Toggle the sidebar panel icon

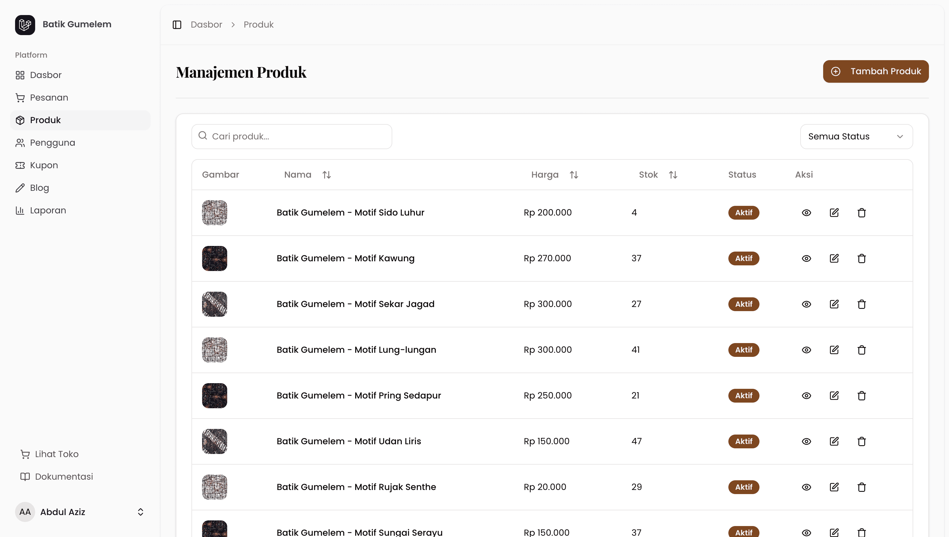(177, 25)
